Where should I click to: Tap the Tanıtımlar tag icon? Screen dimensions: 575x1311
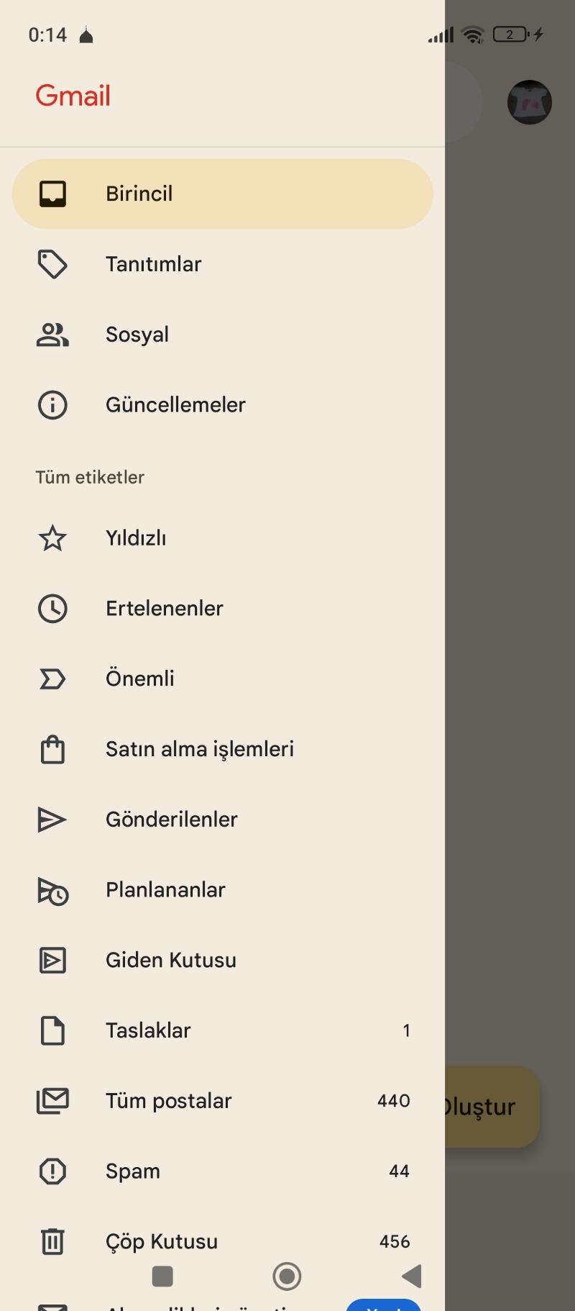[x=52, y=264]
